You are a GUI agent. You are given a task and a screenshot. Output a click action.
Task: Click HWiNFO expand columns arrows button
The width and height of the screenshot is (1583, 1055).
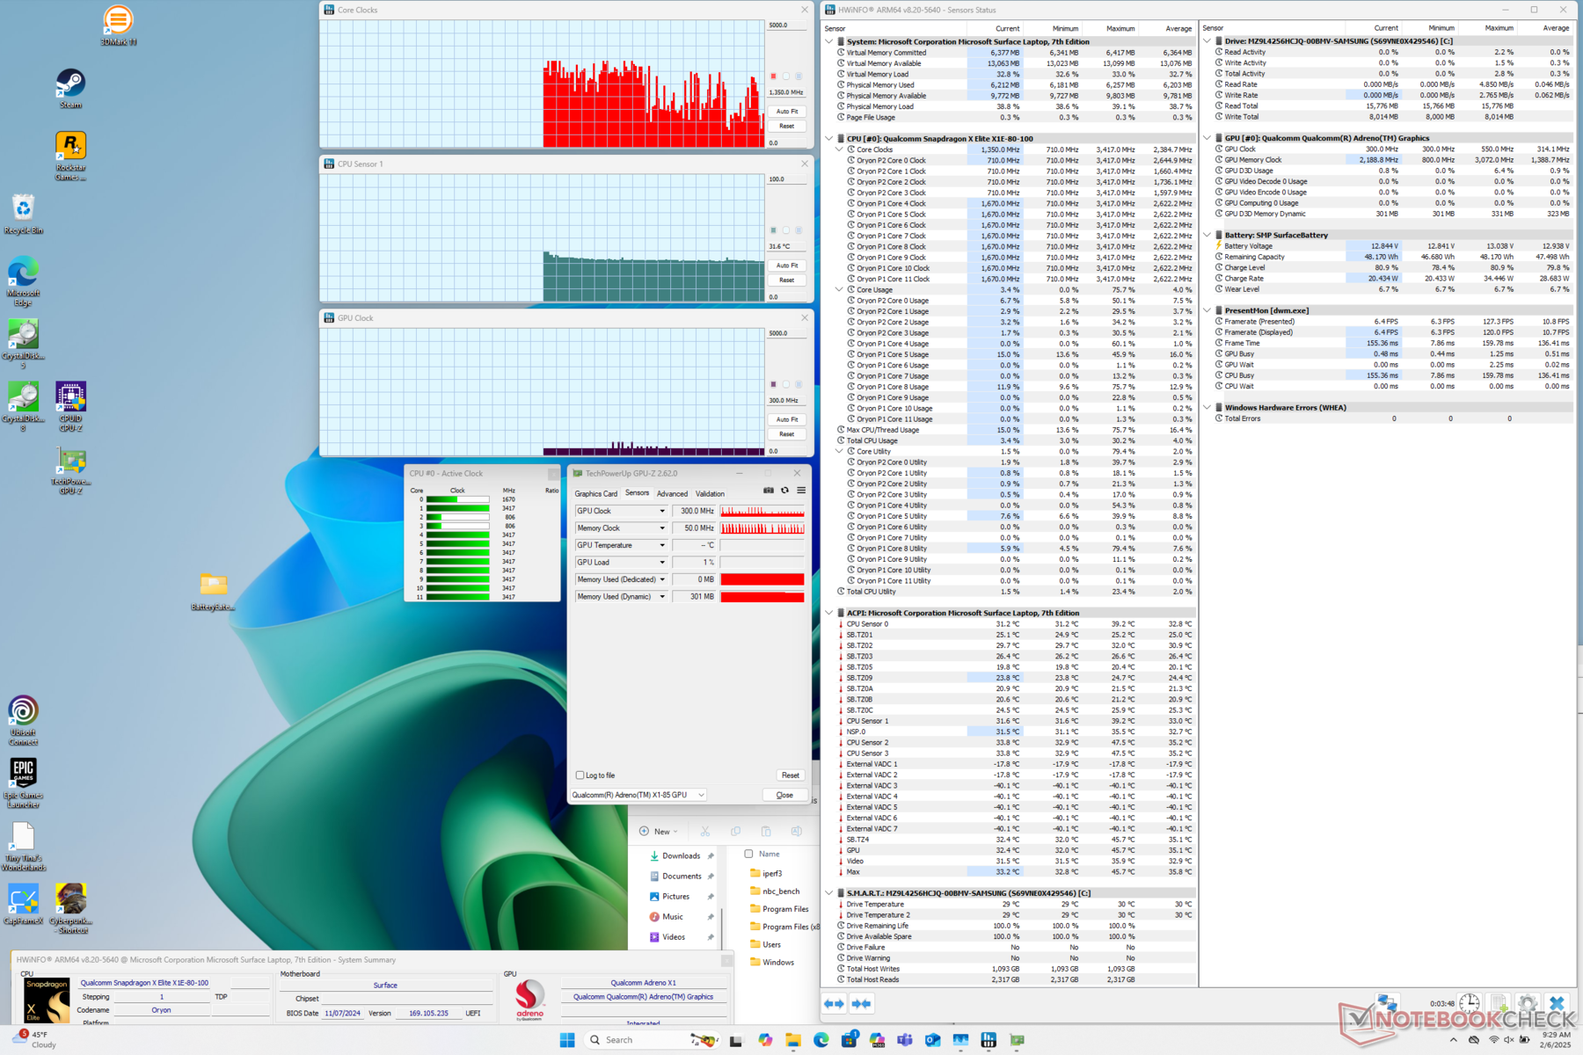pyautogui.click(x=834, y=1003)
